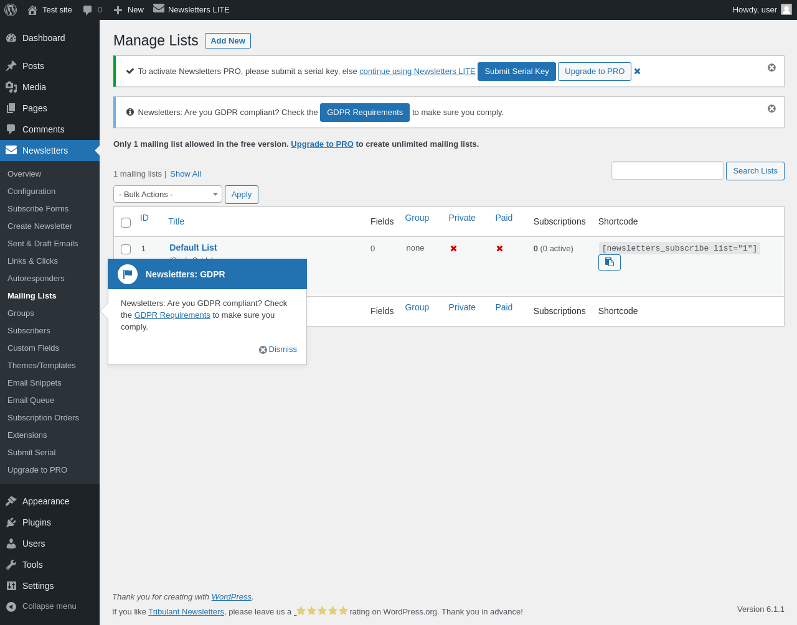Click the blue X beside Upgrade to PRO button

click(x=637, y=72)
